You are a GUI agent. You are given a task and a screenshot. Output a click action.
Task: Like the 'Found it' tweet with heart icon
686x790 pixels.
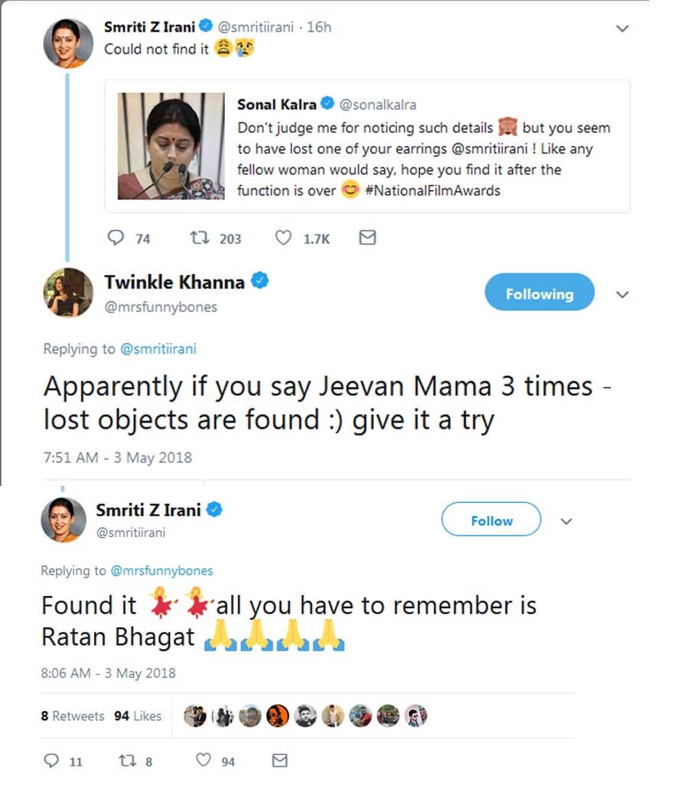point(203,760)
